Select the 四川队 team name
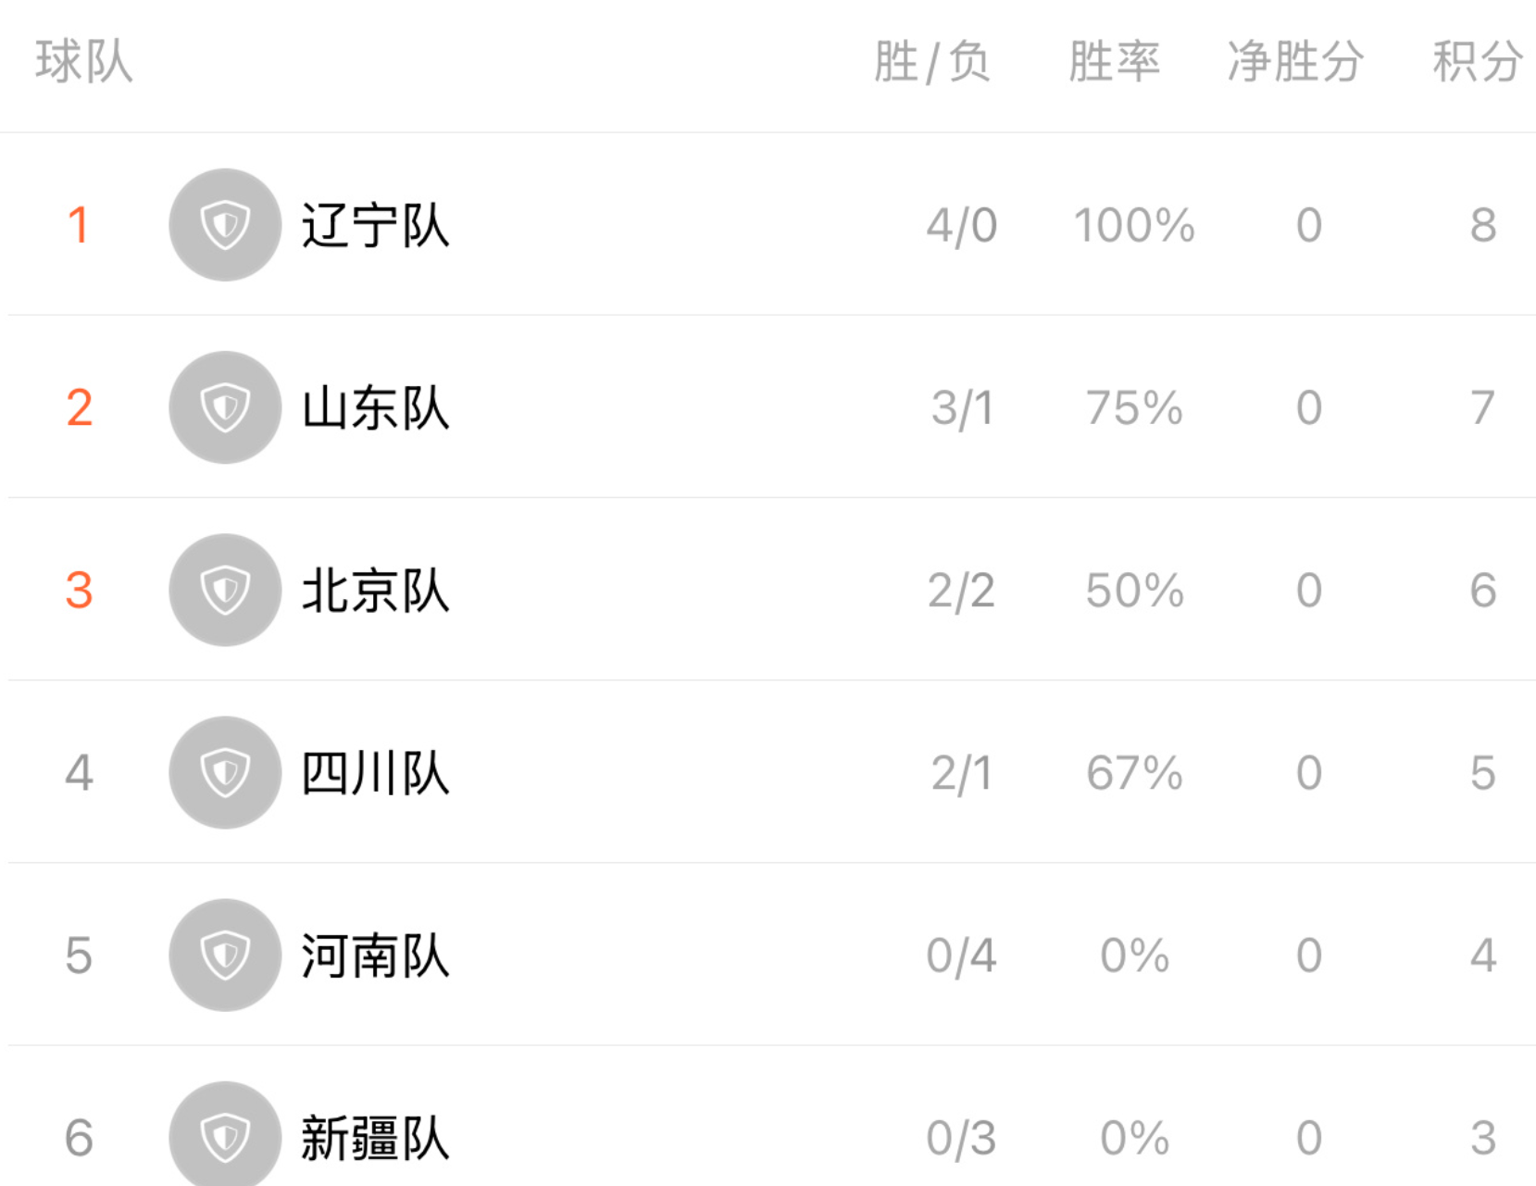 (375, 772)
